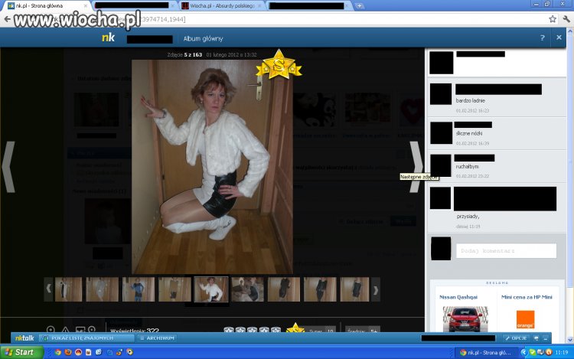
Task: Go to the previous photo with the large left arrow
Action: click(8, 167)
